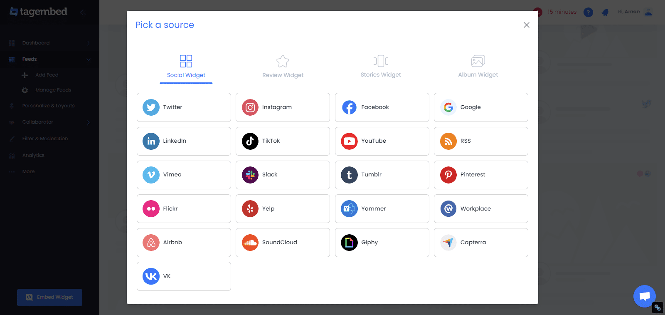The height and width of the screenshot is (315, 665).
Task: Pick the VK logo icon
Action: [151, 276]
